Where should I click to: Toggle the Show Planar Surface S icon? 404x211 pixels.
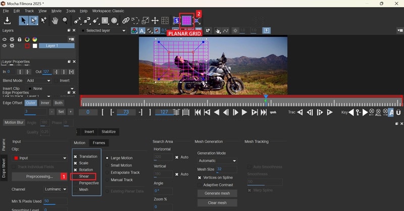click(x=176, y=21)
